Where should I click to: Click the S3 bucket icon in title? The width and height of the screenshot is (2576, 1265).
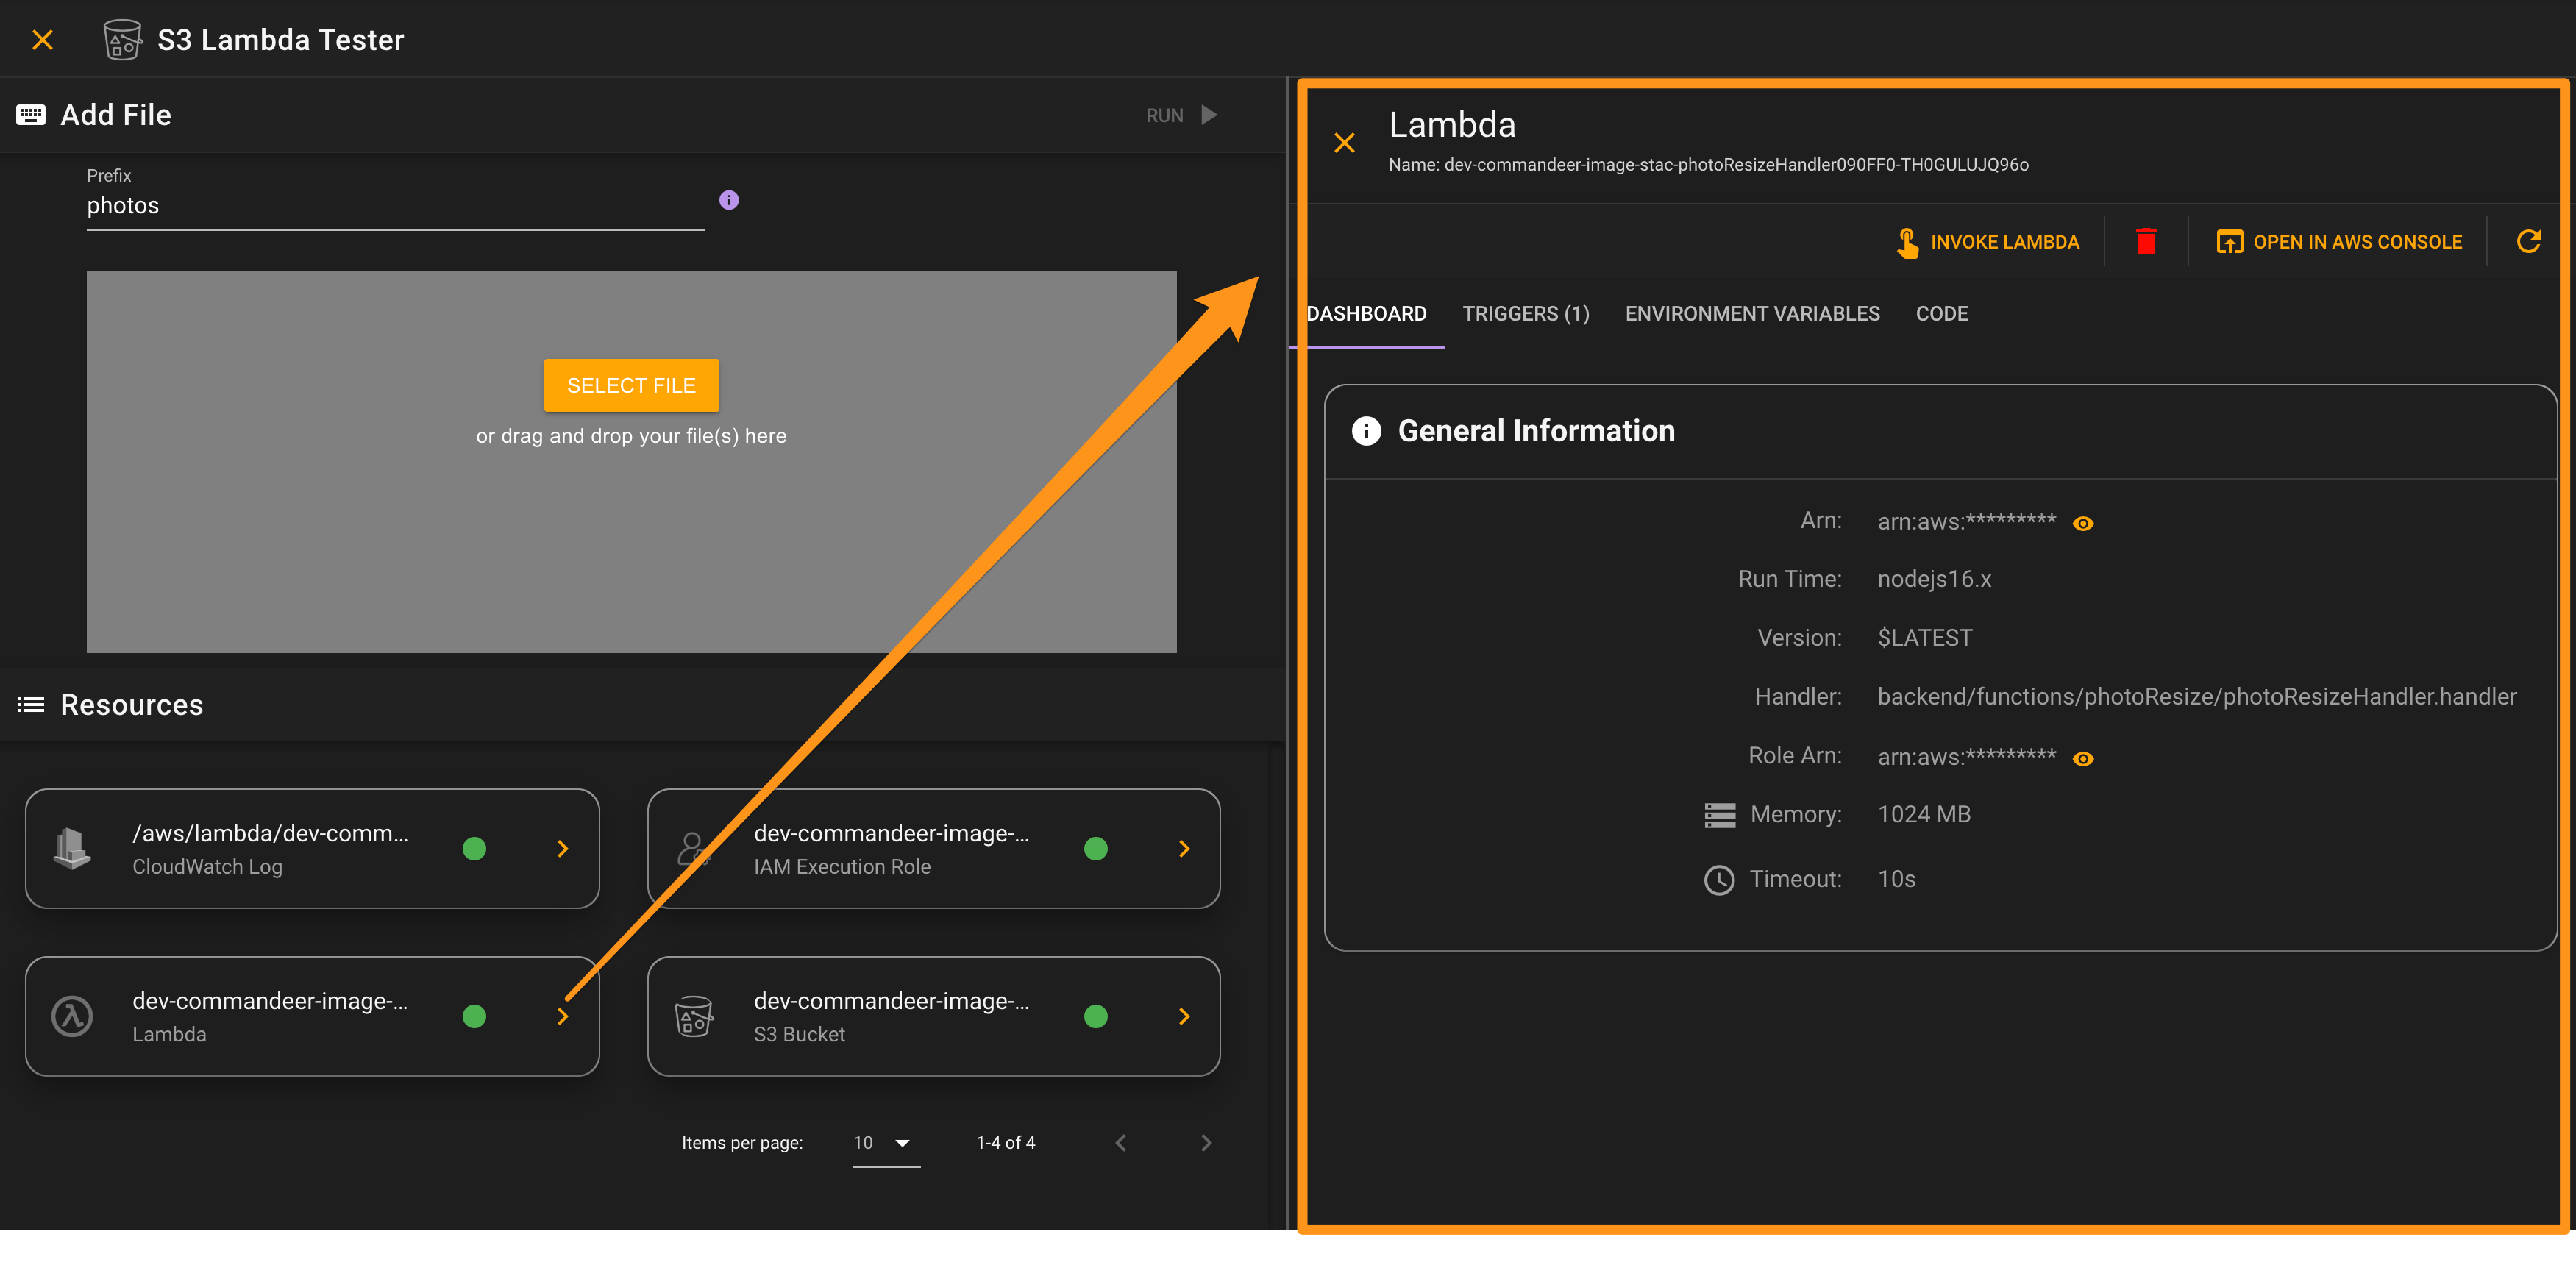click(122, 40)
